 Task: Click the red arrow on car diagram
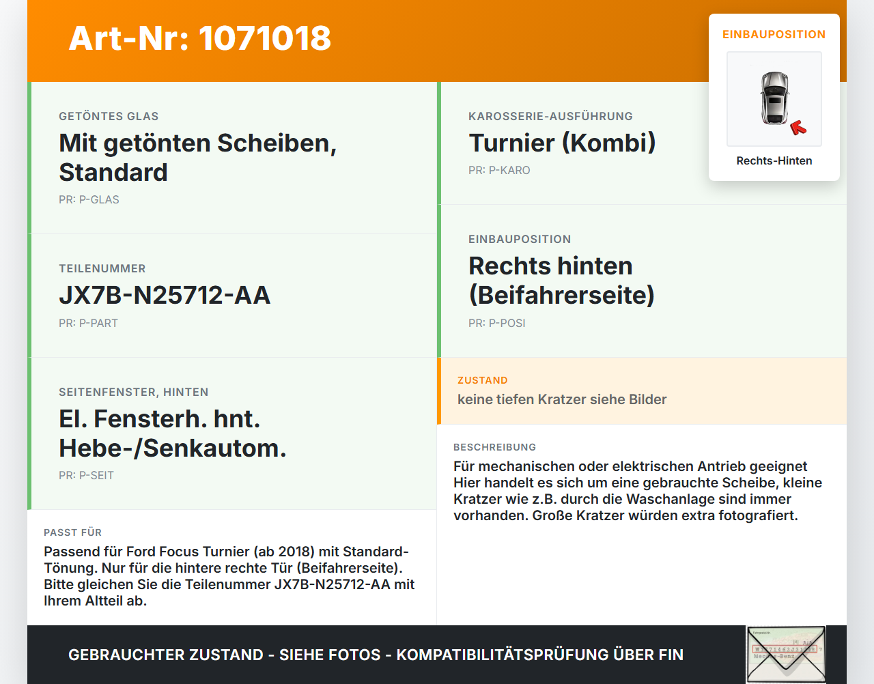pyautogui.click(x=798, y=128)
